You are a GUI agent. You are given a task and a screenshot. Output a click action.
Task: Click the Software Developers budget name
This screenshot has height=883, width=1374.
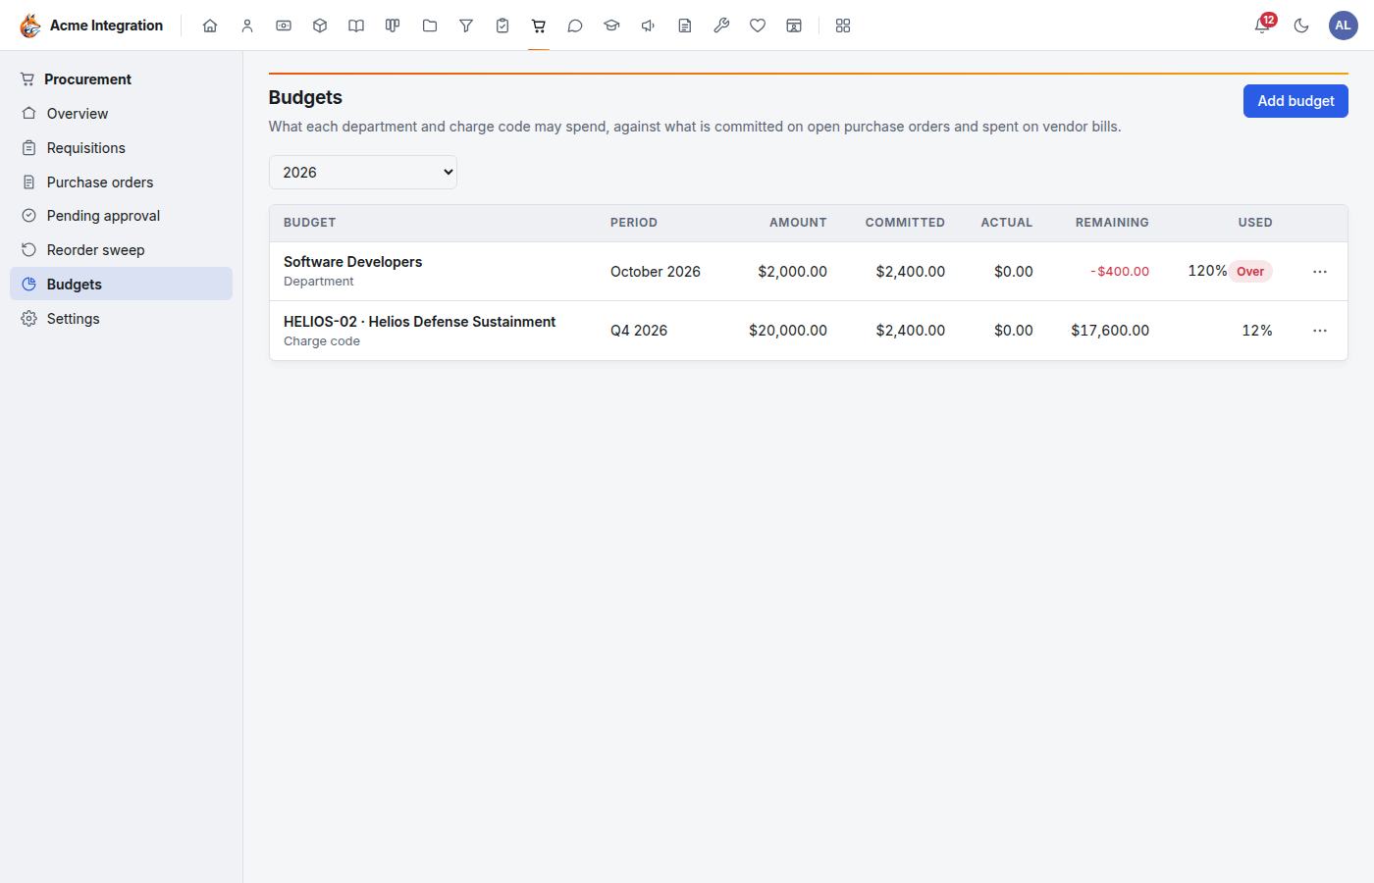coord(353,262)
